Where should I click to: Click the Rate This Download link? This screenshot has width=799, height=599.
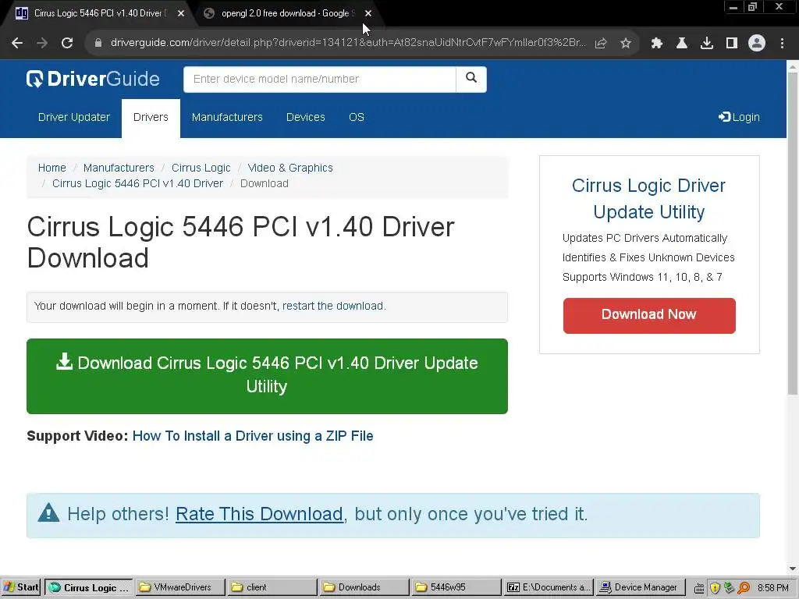pyautogui.click(x=259, y=514)
